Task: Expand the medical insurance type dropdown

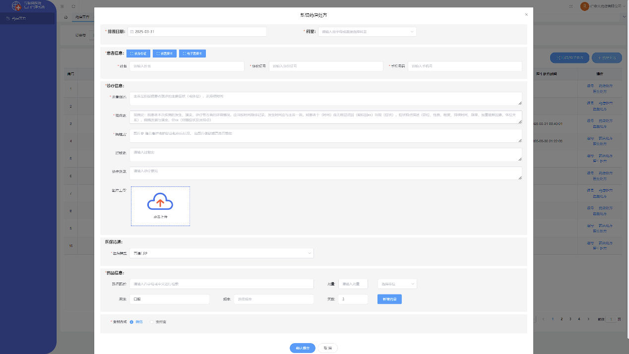Action: [221, 253]
